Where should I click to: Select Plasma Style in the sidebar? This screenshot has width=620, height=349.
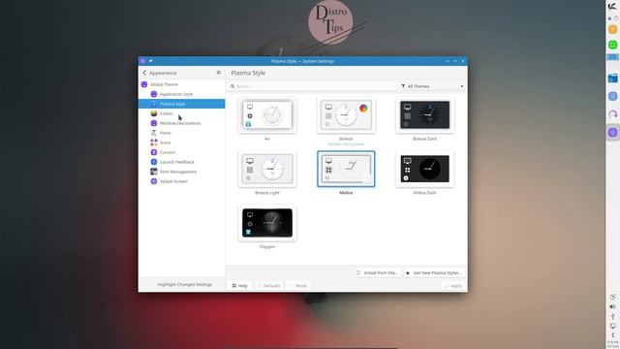click(181, 104)
